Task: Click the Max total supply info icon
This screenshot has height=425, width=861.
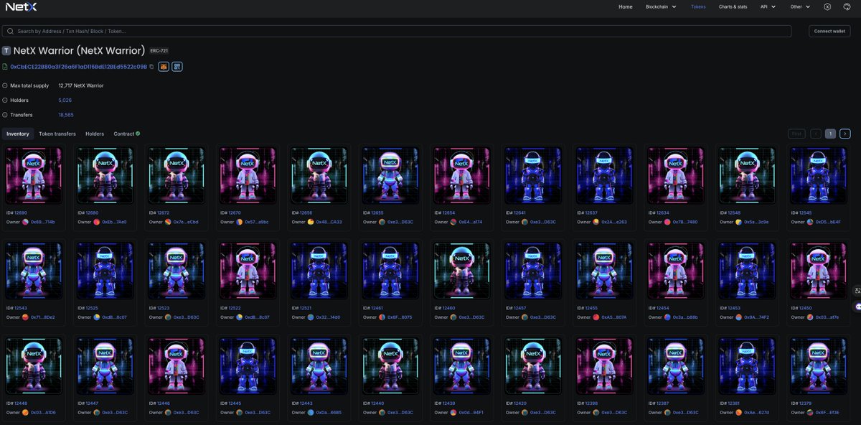Action: [x=5, y=85]
